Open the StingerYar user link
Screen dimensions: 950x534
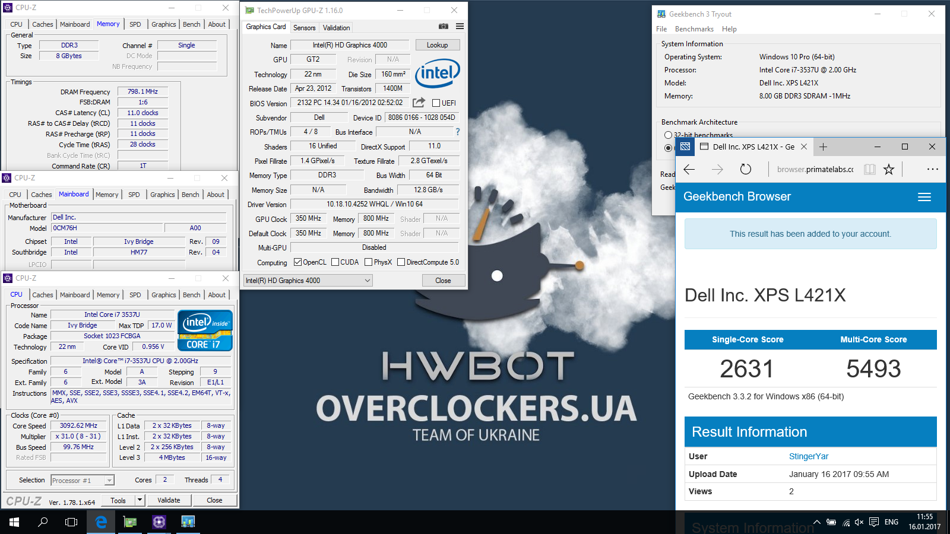(x=809, y=456)
